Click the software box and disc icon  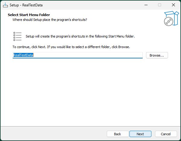click(x=171, y=18)
